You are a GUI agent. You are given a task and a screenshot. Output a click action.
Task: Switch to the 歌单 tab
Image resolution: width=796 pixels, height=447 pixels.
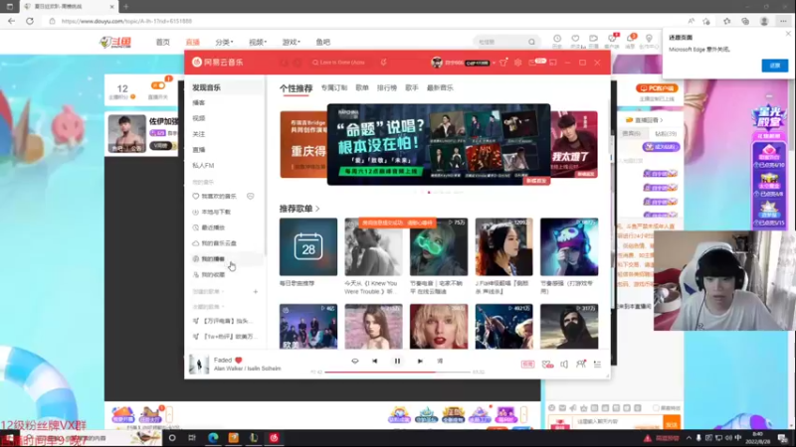(362, 87)
